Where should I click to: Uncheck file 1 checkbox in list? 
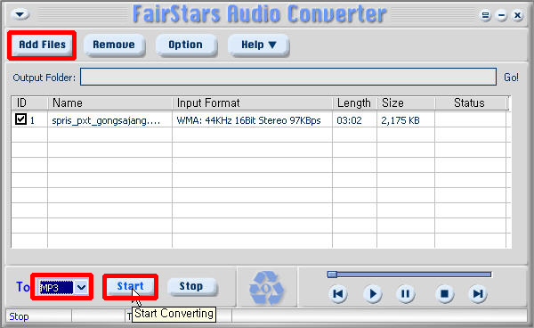(20, 119)
